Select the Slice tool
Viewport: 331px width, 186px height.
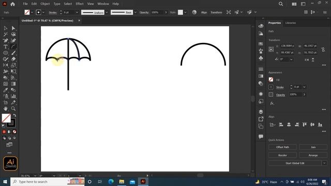13,102
